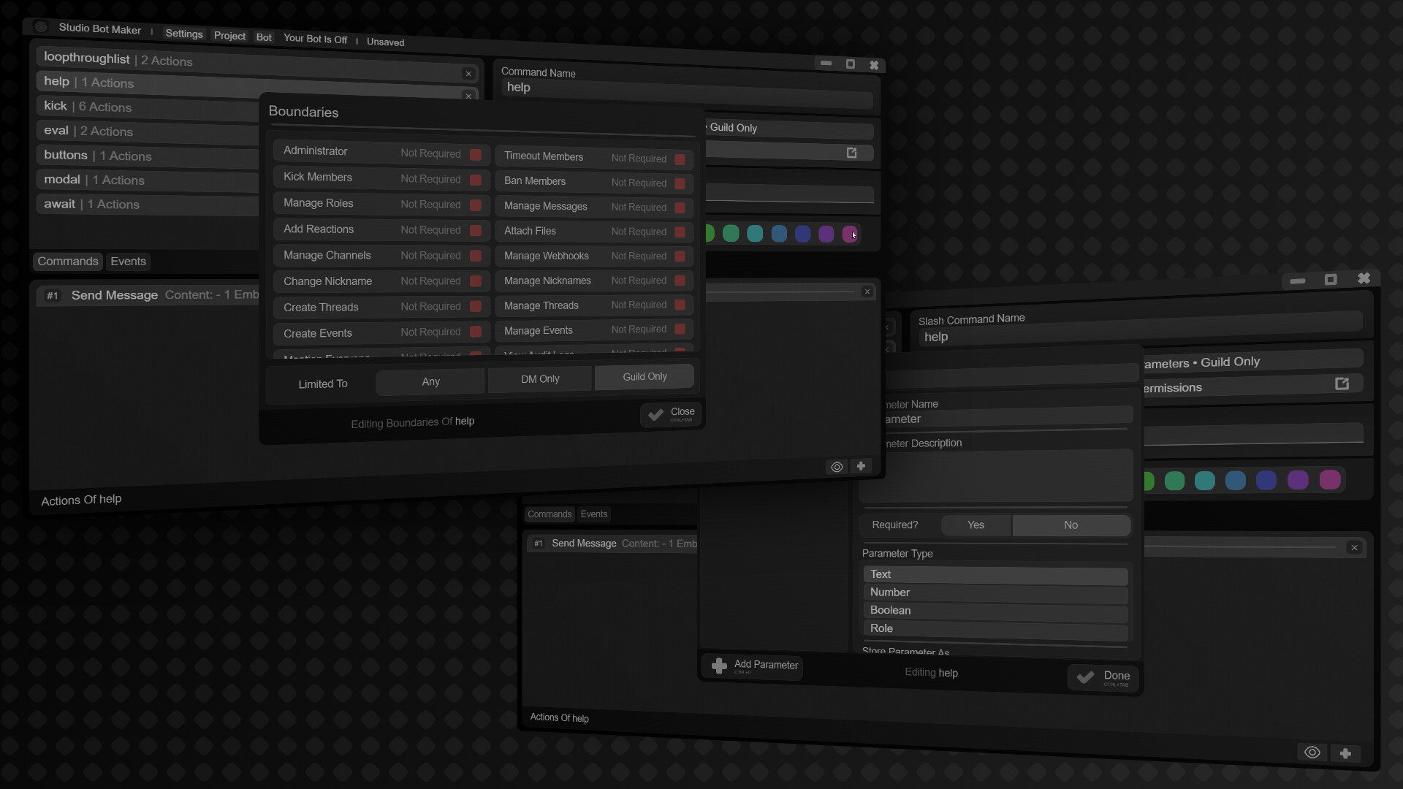Toggle Change Nickname permission requirement
Screen dimensions: 1403x789
pyautogui.click(x=476, y=281)
